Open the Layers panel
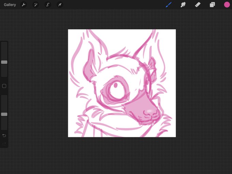This screenshot has width=232, height=174. [x=212, y=5]
